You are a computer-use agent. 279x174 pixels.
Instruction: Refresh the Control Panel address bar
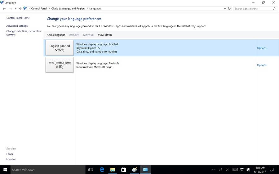229,9
